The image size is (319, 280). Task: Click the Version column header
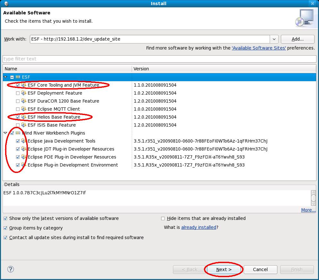pos(224,69)
